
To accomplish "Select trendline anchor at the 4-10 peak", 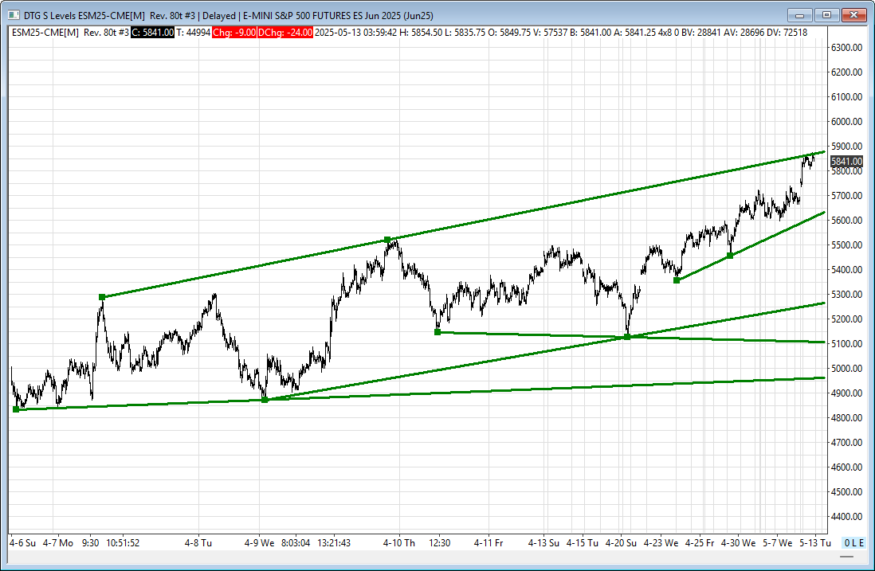I will [x=387, y=240].
